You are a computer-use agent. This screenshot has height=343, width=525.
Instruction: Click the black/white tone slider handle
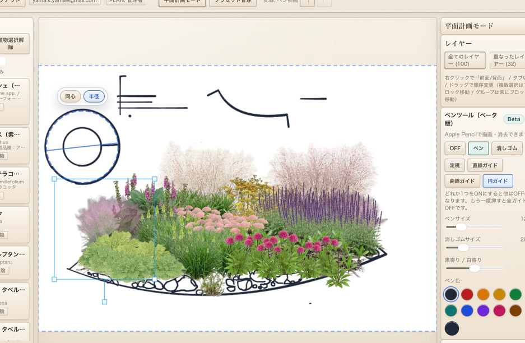(474, 268)
